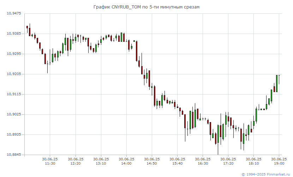This screenshot has height=177, width=293.
Task: Click the y-axis value 10,9115
Action: [14, 94]
